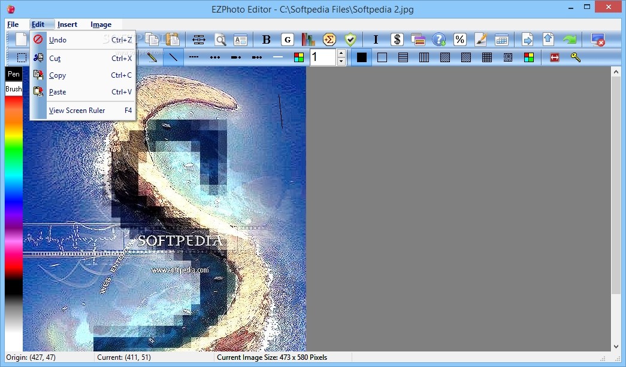Select the diagonal cross hatch fill
Image resolution: width=626 pixels, height=367 pixels.
tap(508, 57)
